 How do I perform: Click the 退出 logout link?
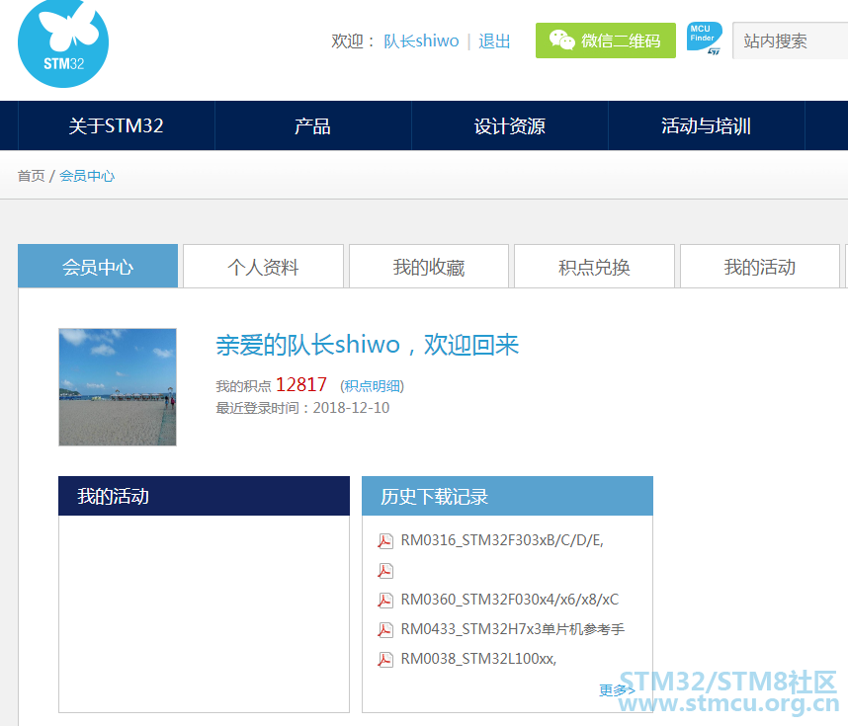(494, 41)
